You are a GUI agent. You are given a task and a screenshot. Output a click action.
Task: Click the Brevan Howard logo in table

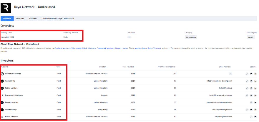coord(2,103)
